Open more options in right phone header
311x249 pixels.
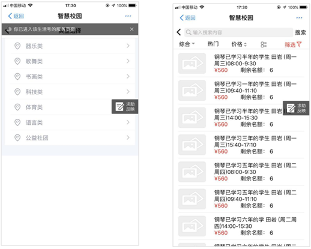pyautogui.click(x=299, y=18)
